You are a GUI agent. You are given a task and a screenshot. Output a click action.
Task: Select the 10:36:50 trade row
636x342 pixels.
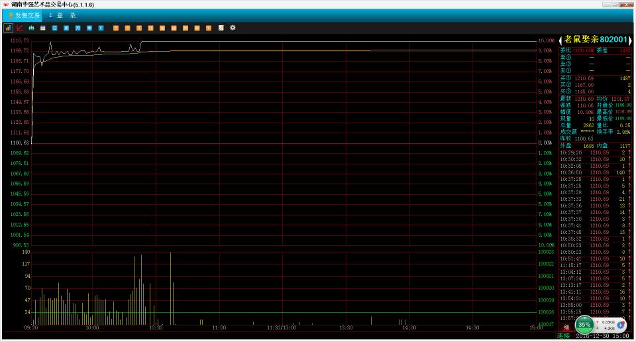tap(595, 172)
